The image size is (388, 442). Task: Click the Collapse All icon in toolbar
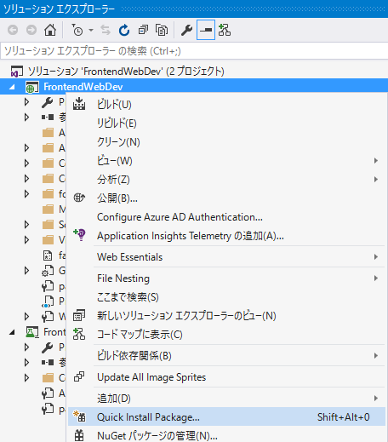tap(143, 30)
